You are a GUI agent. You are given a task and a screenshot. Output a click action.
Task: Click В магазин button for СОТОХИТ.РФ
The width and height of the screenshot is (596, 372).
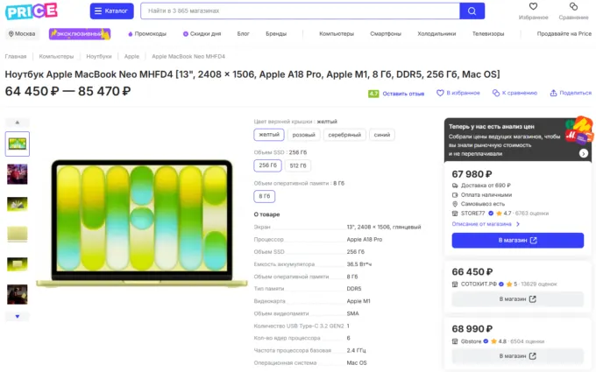518,299
